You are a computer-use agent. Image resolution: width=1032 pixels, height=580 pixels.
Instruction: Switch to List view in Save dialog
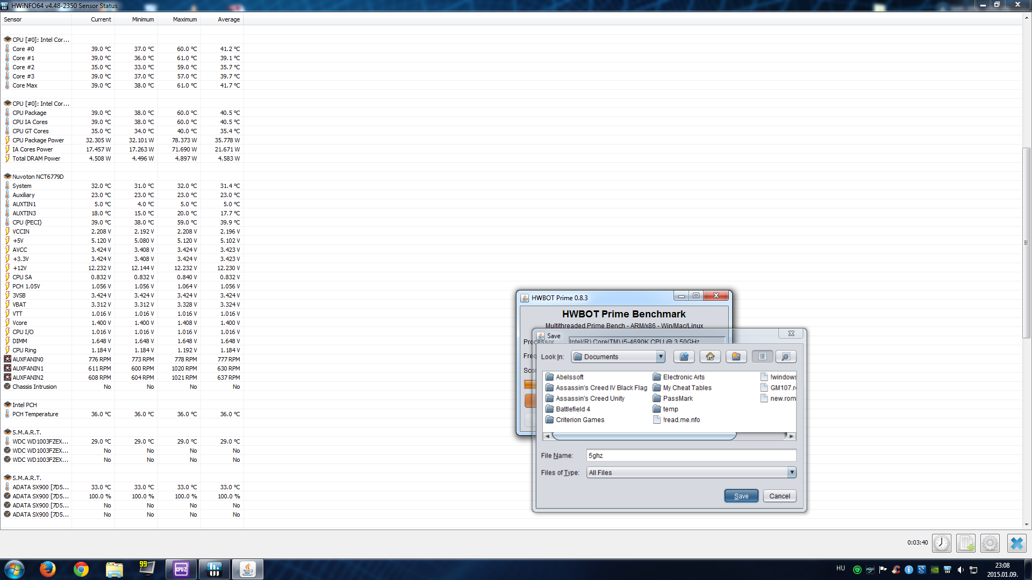coord(762,357)
